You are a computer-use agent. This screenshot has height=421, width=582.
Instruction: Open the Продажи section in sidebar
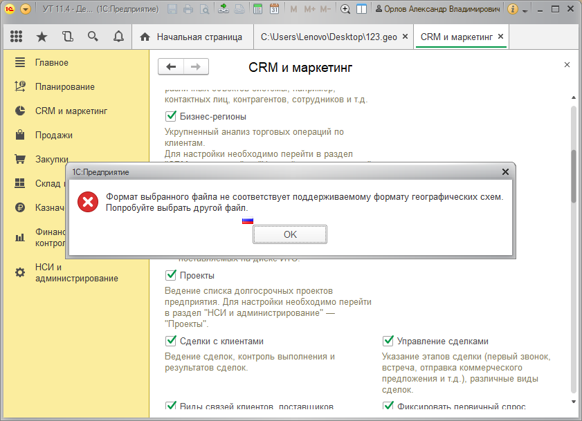[54, 135]
